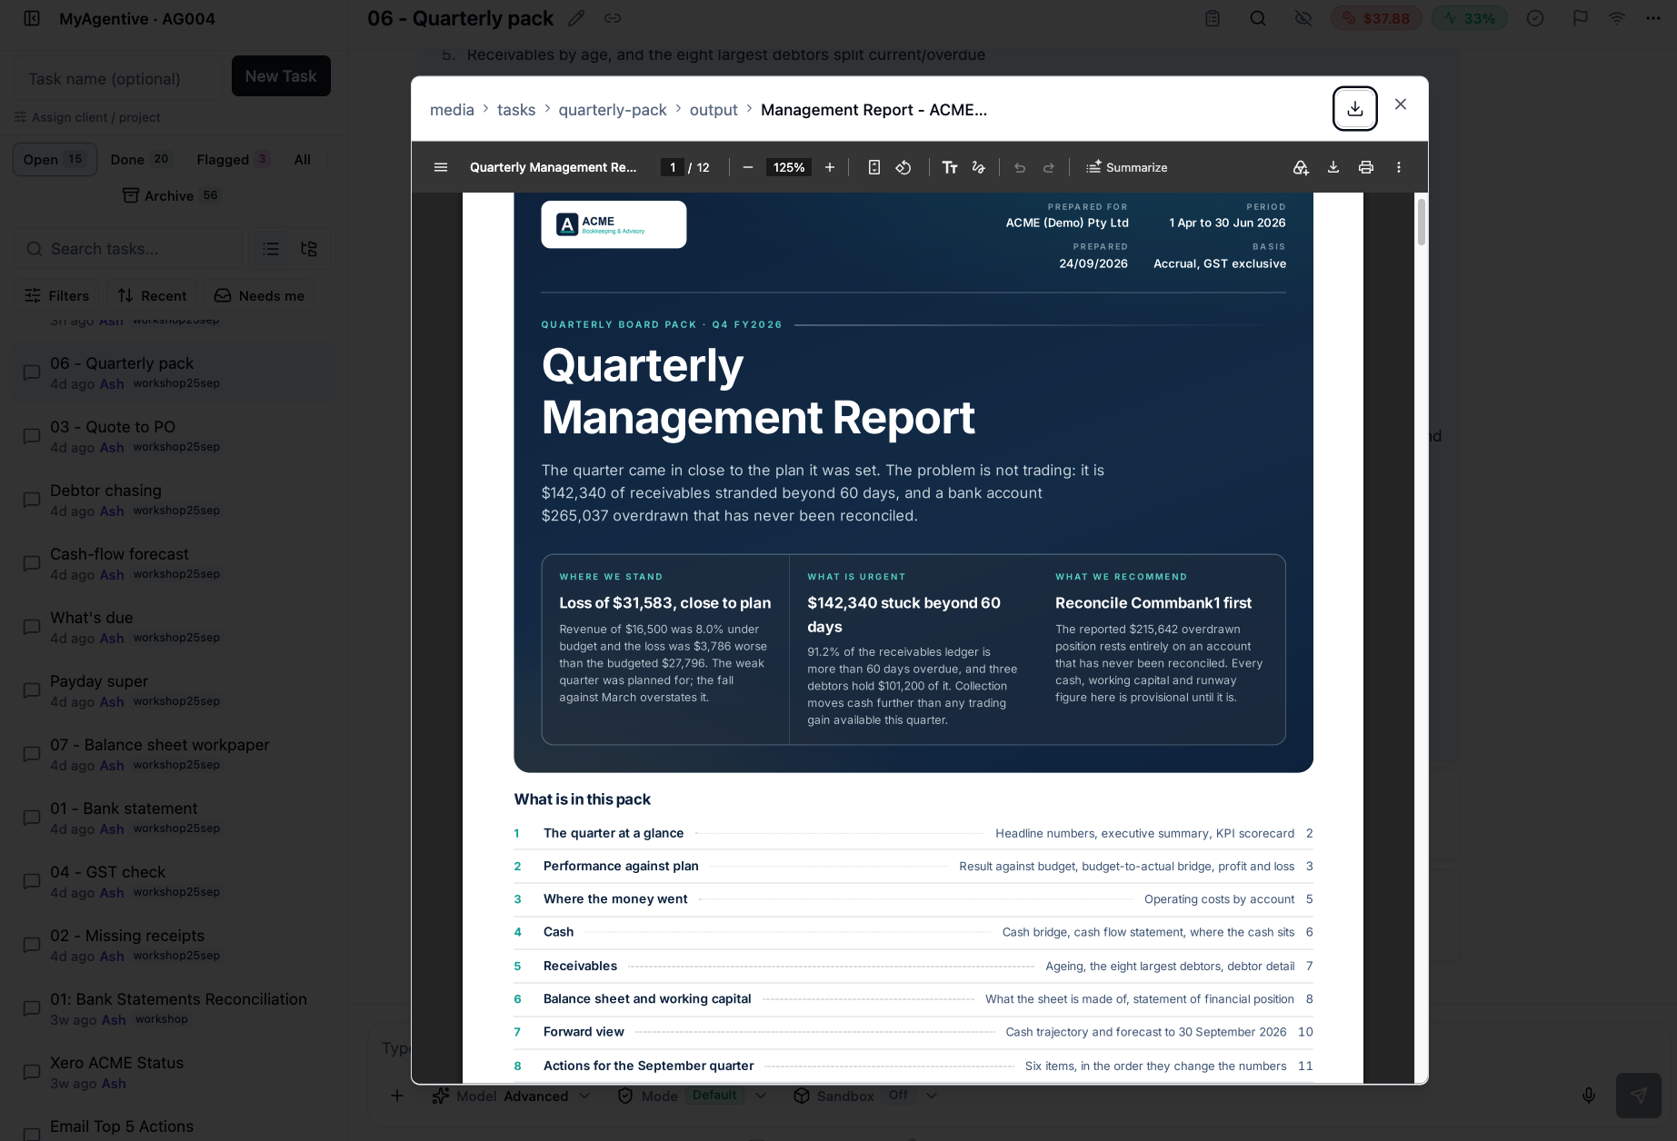
Task: Click the page number field
Action: (673, 167)
